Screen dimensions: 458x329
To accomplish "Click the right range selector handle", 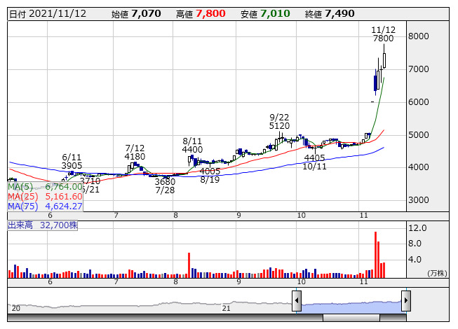I will click(405, 302).
